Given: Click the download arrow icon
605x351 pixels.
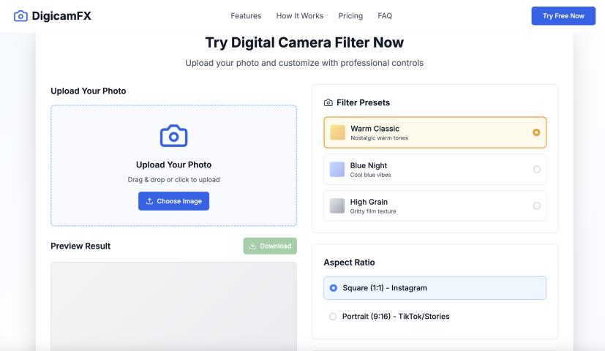Looking at the screenshot, I should click(253, 246).
